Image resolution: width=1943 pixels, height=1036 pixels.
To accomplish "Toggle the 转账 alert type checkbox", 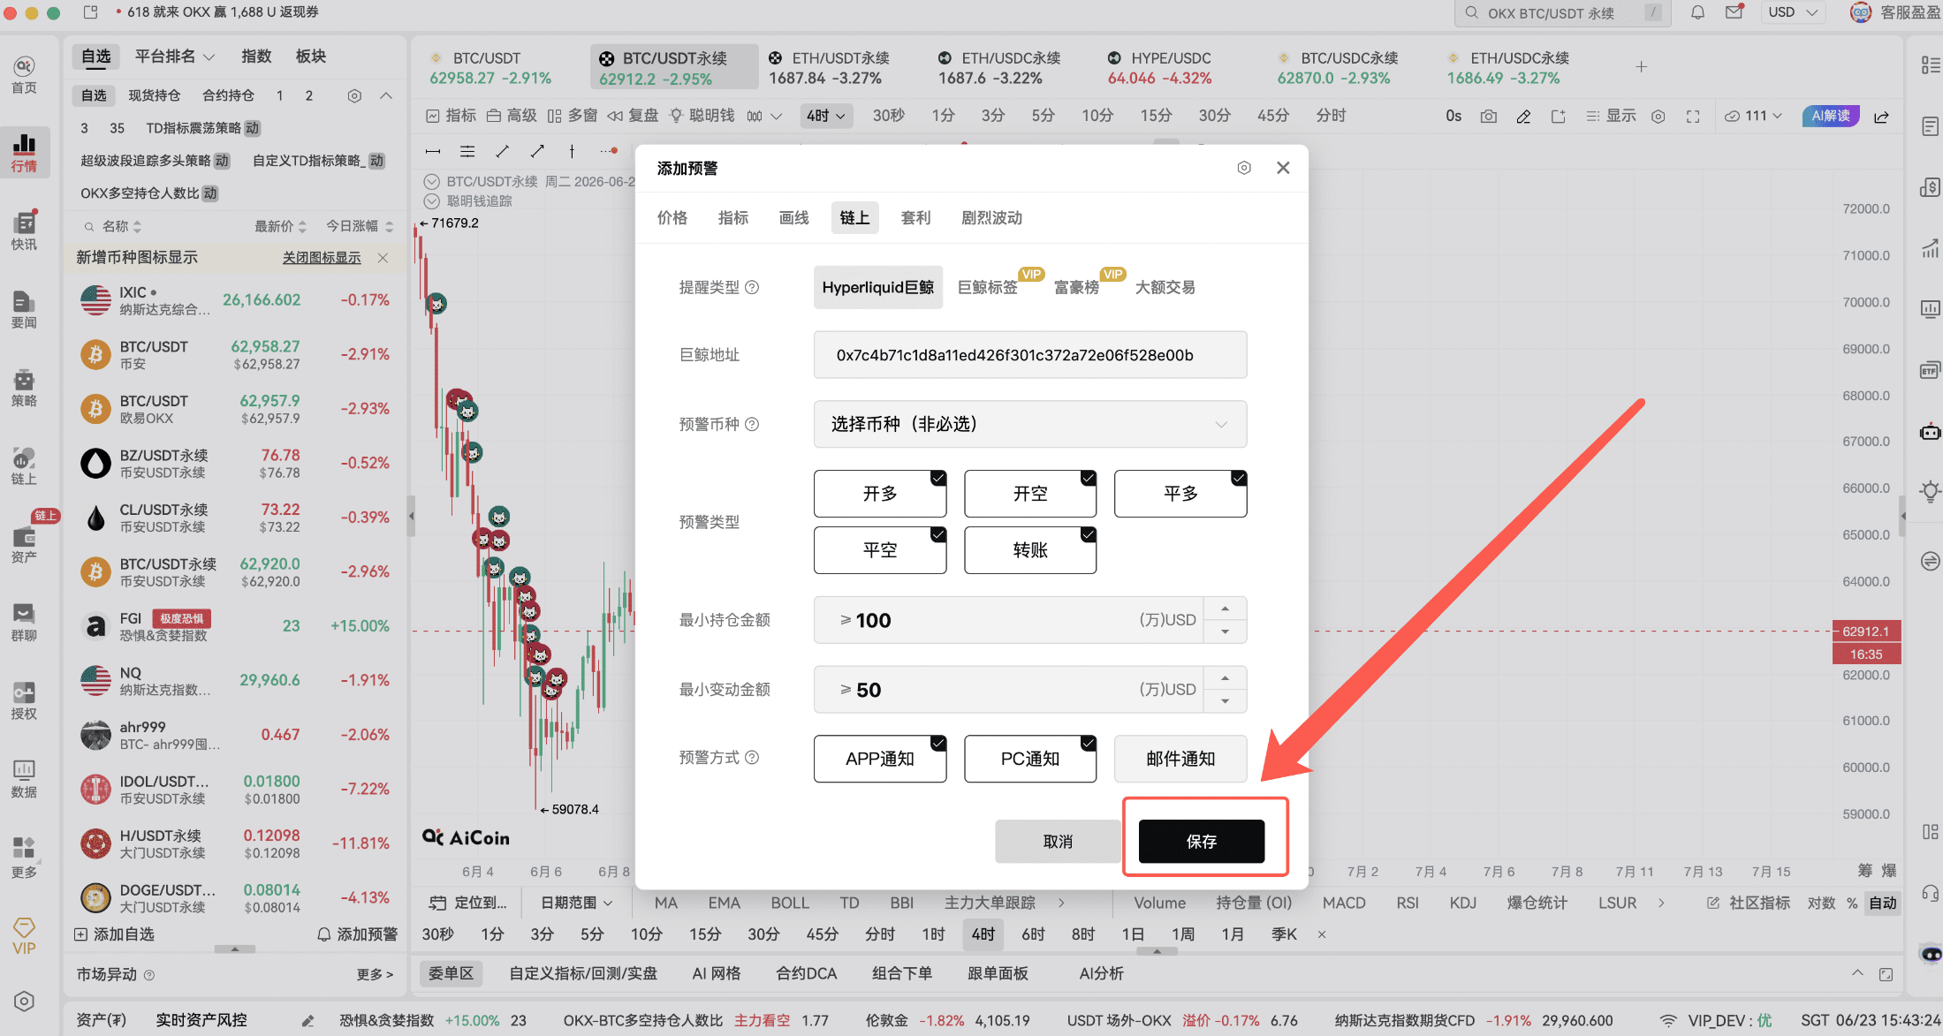I will click(x=1030, y=550).
